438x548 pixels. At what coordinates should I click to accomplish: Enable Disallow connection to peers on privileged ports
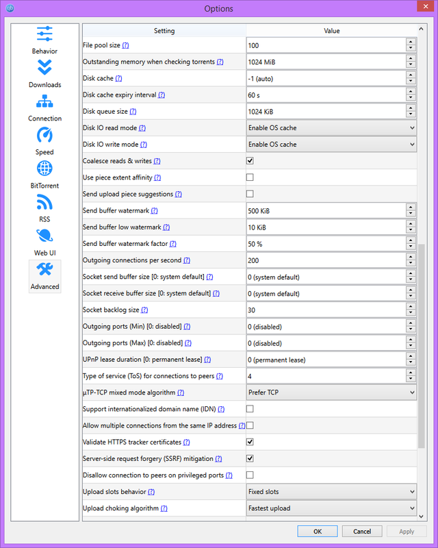pos(250,475)
